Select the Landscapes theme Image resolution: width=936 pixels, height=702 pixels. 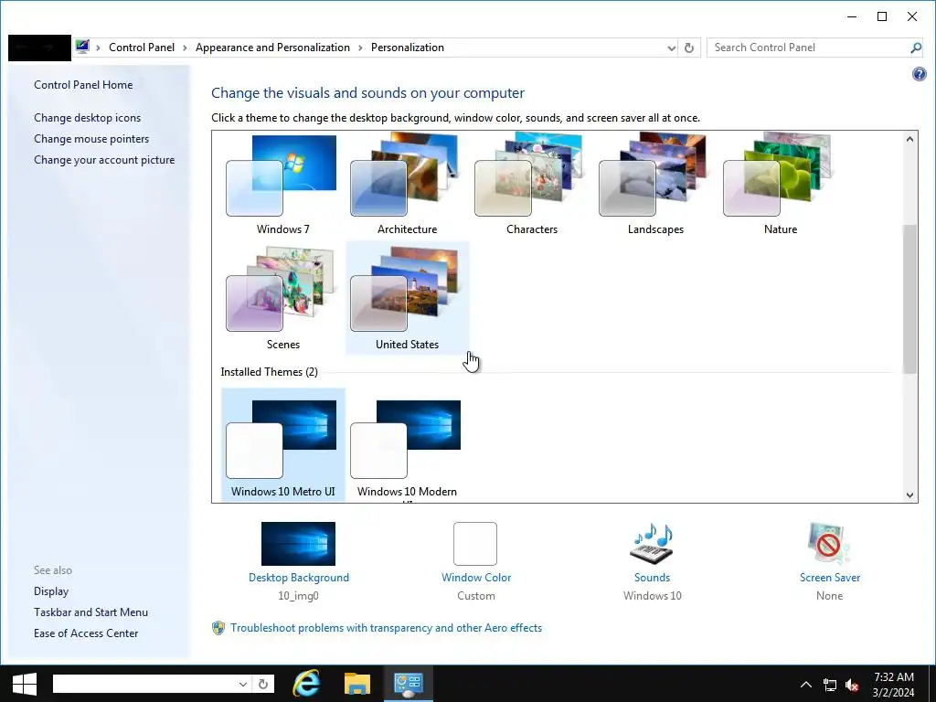[655, 184]
